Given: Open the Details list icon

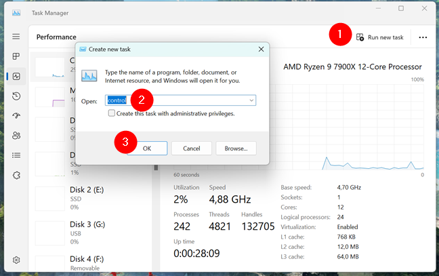Looking at the screenshot, I should (x=16, y=155).
